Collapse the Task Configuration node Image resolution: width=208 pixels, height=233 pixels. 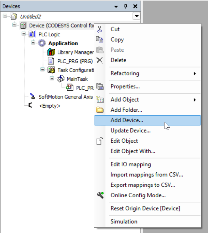[42, 69]
